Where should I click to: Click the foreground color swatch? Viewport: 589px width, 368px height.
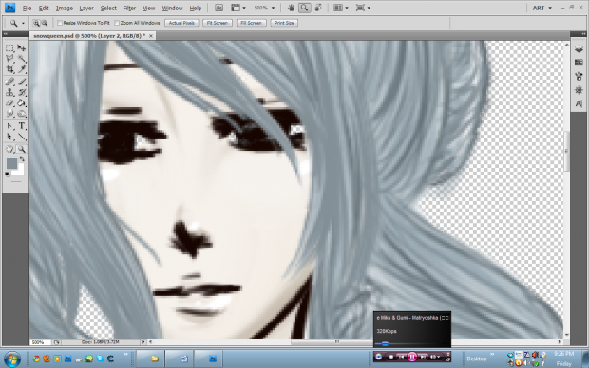tap(11, 163)
